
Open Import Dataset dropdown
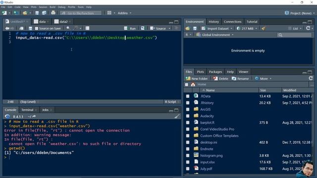tap(217, 29)
